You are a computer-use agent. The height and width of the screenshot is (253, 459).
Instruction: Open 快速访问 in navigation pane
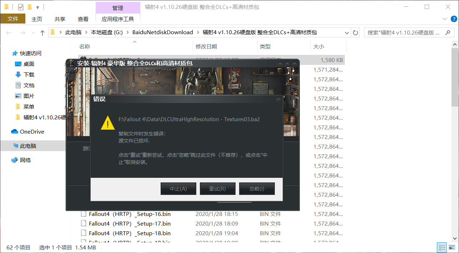(30, 53)
